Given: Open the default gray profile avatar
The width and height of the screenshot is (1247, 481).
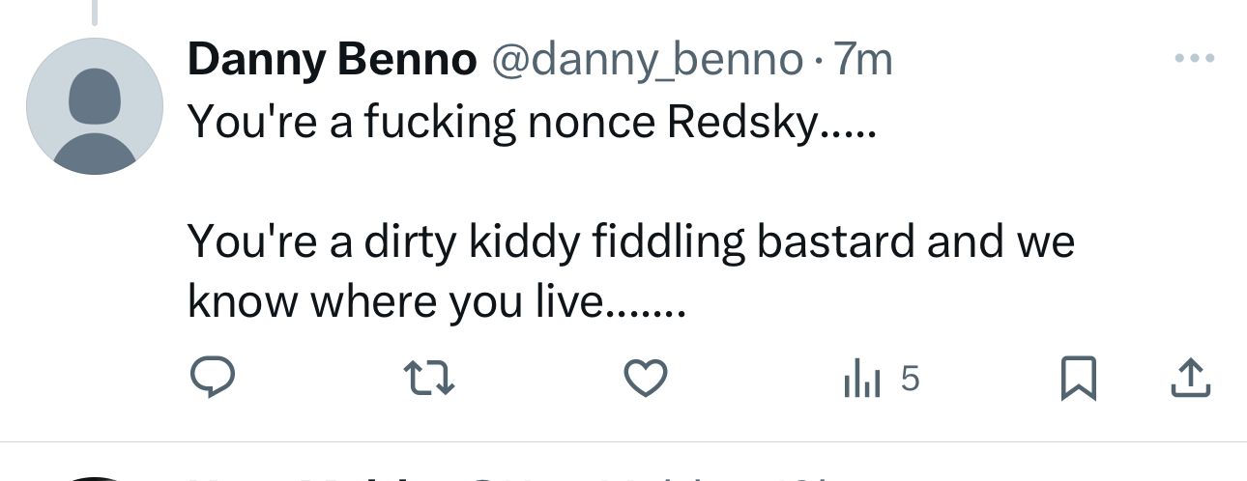Looking at the screenshot, I should (x=94, y=106).
